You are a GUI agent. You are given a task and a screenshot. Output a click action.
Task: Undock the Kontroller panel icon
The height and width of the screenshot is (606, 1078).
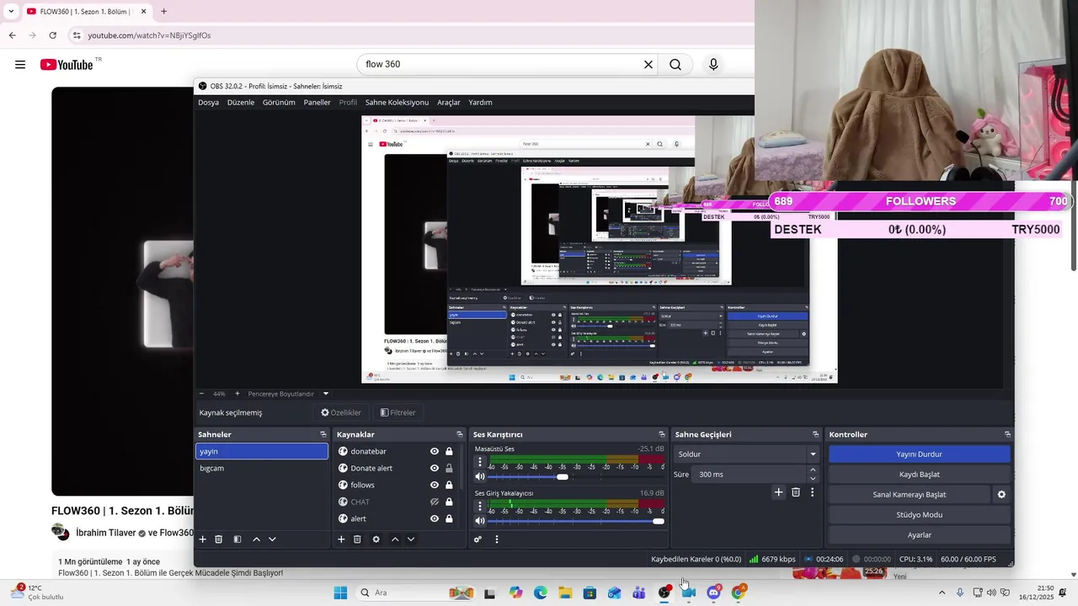(1007, 434)
